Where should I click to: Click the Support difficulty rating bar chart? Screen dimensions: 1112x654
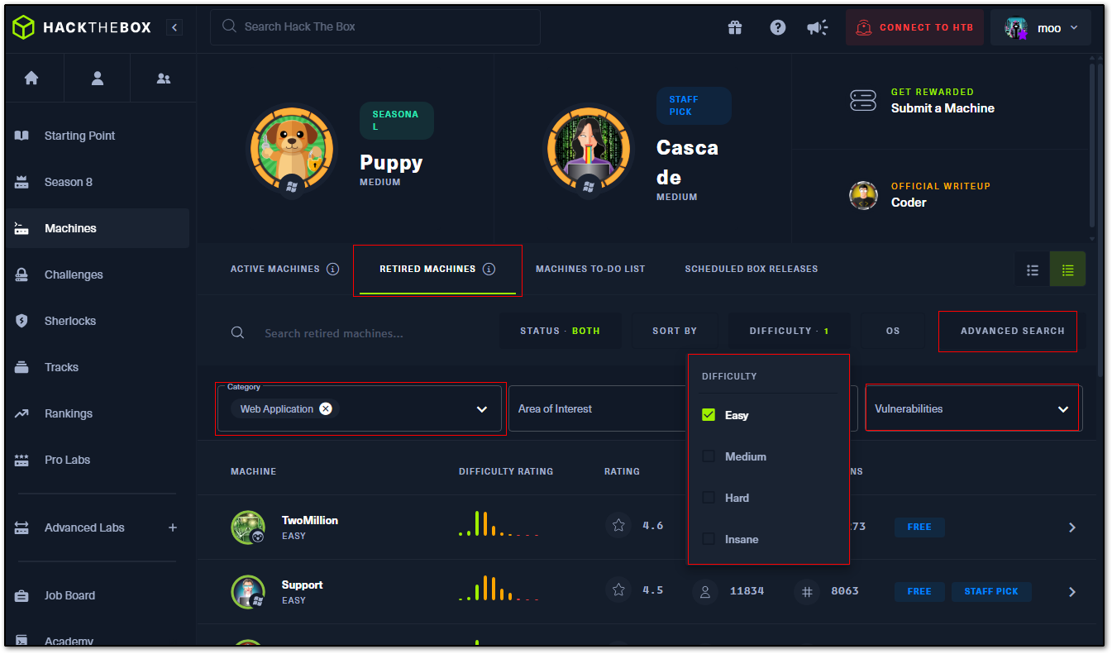[x=499, y=587]
